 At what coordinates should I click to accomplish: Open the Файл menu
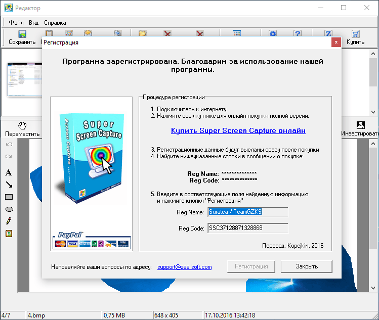tap(16, 23)
